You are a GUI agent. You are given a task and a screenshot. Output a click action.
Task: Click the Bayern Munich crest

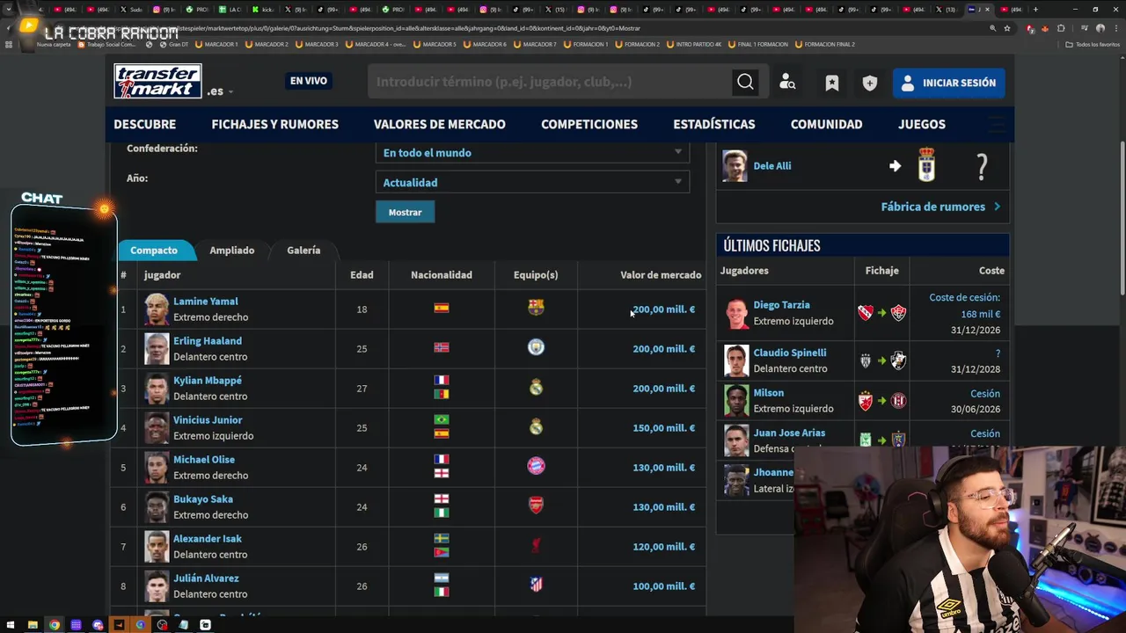[536, 466]
